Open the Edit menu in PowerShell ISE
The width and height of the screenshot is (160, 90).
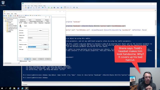pyautogui.click(x=25, y=6)
